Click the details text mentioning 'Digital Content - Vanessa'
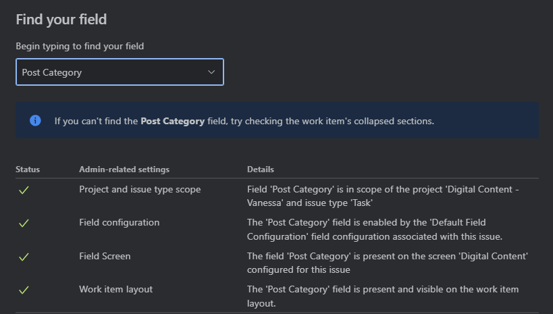Image resolution: width=553 pixels, height=314 pixels. pos(383,196)
